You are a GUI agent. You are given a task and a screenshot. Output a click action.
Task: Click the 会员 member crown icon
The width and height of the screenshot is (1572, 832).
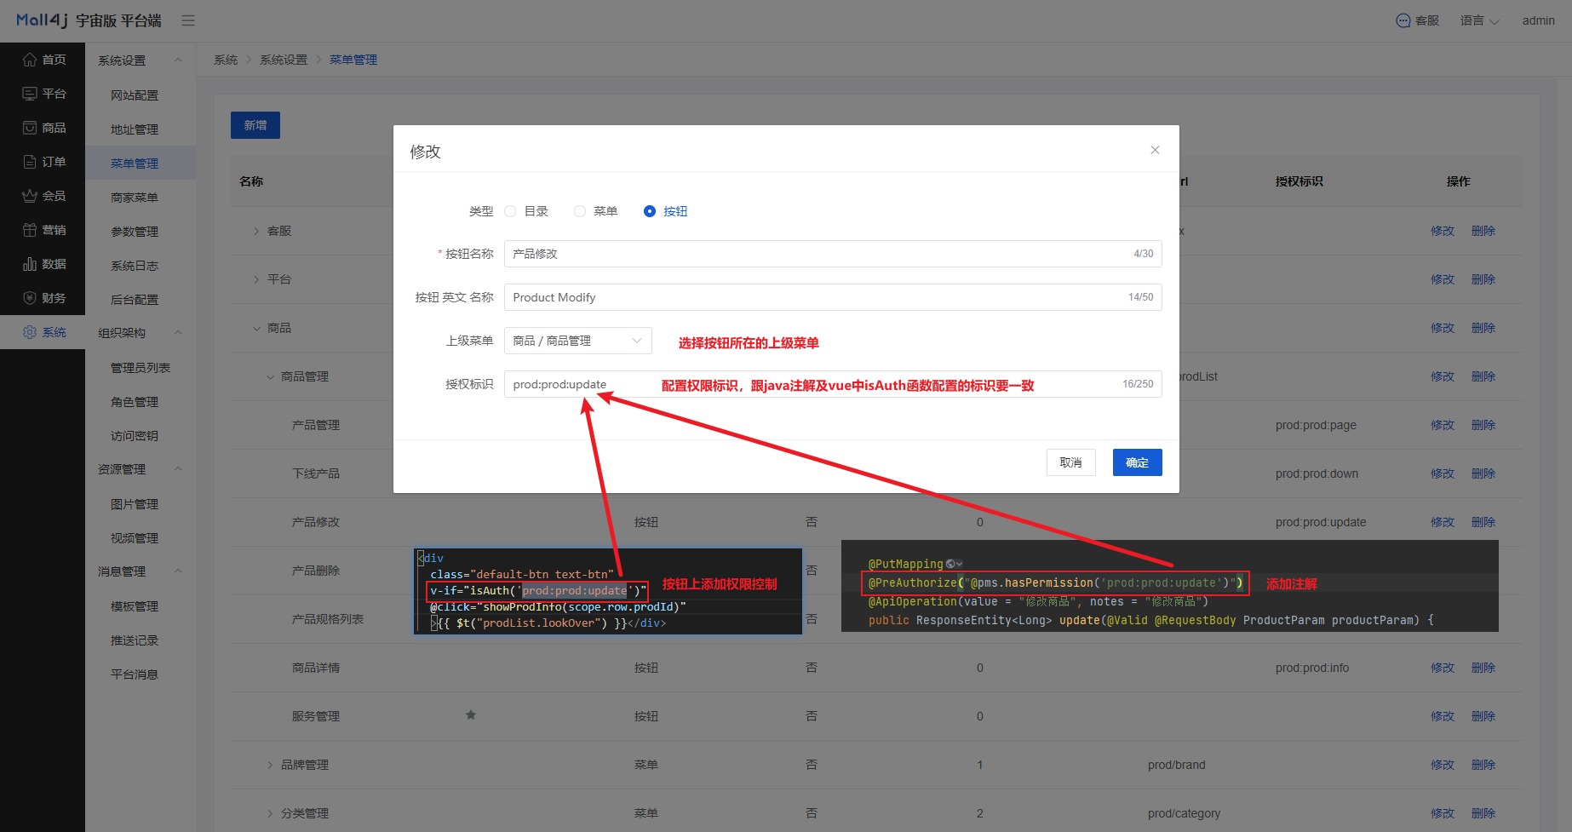[30, 196]
